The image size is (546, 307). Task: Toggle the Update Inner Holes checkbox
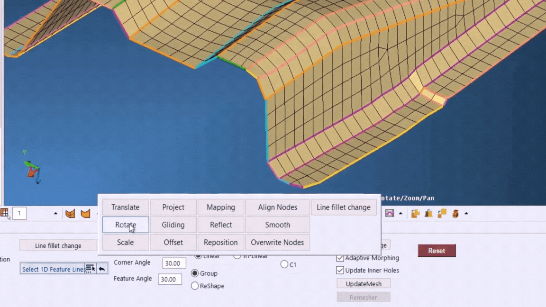[340, 270]
